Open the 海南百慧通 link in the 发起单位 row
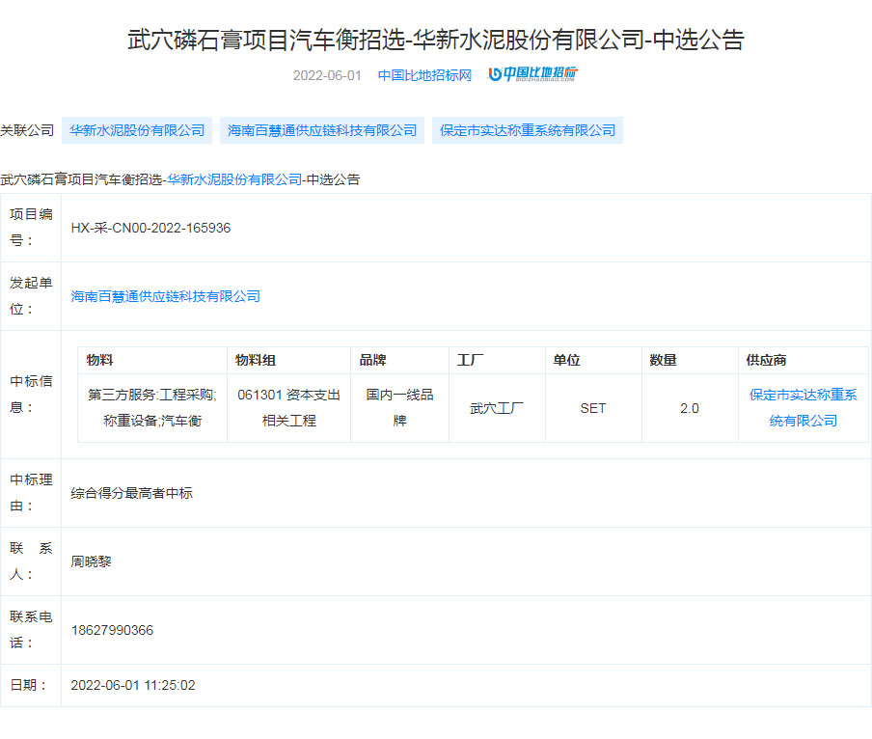Viewport: 872px width, 739px height. pyautogui.click(x=166, y=296)
